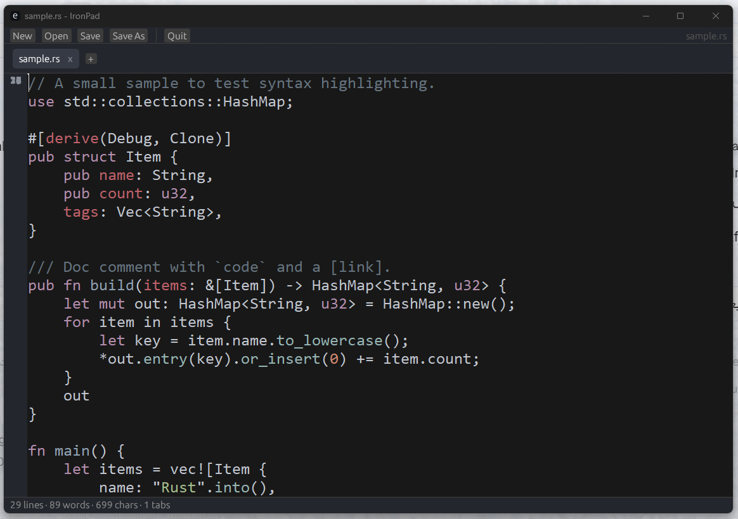Click the 'fn main() {' line

click(x=76, y=451)
